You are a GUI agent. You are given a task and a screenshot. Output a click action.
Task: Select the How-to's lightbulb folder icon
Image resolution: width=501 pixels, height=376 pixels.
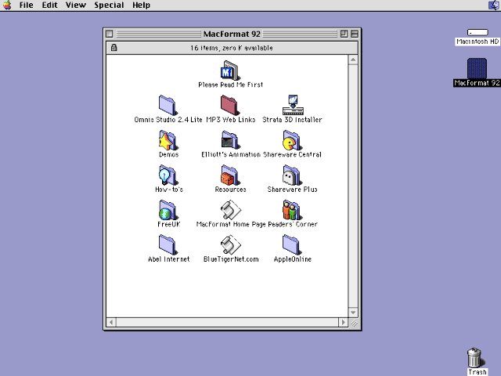click(168, 175)
